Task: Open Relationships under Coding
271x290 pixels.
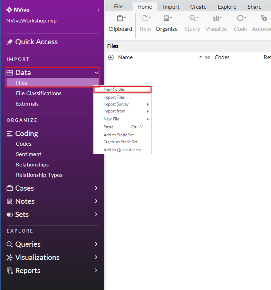Action: [32, 165]
